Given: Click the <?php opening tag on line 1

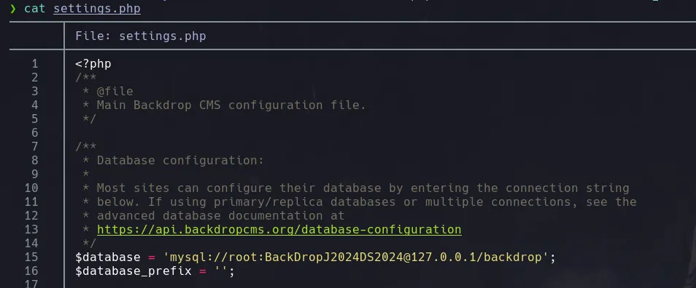Looking at the screenshot, I should coord(93,64).
